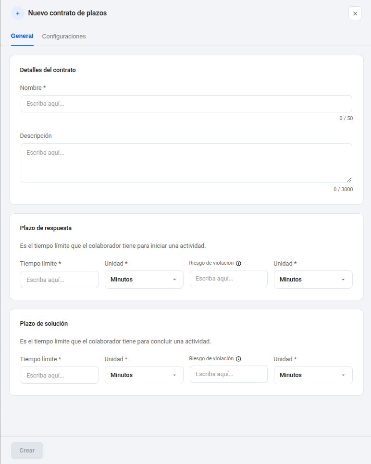Expand solution Riesgo de violación unit dropdown
Screen dimensions: 371x464
click(313, 375)
